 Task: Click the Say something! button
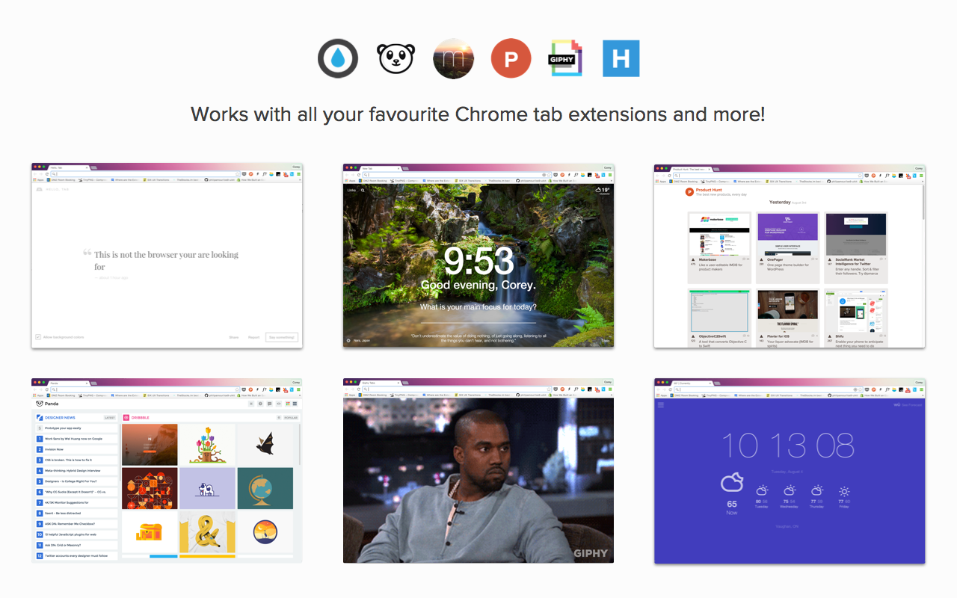[x=282, y=337]
